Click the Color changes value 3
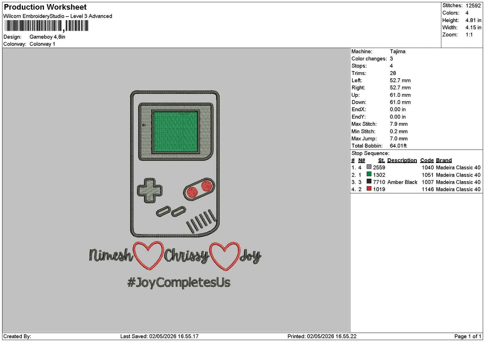The image size is (485, 342). pyautogui.click(x=392, y=59)
